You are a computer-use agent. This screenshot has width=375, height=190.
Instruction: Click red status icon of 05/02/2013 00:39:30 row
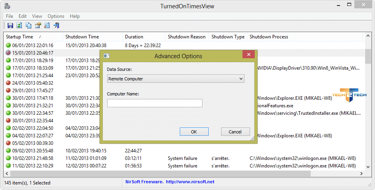tap(8, 143)
